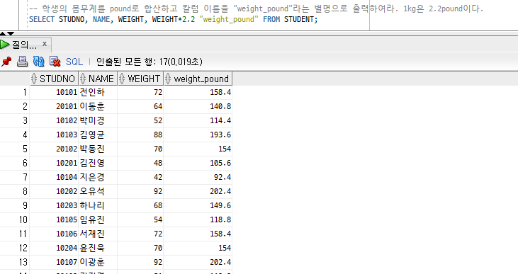
Task: Select cell with name 지은경
Action: (x=98, y=177)
